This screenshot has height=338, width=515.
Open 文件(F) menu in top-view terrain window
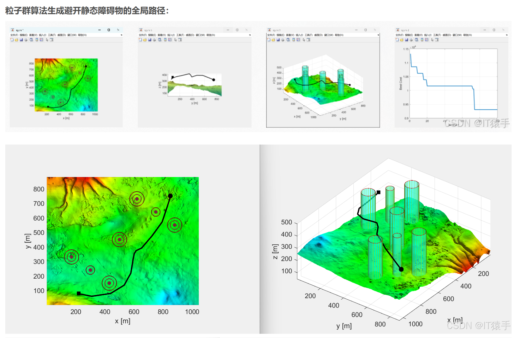coord(14,35)
